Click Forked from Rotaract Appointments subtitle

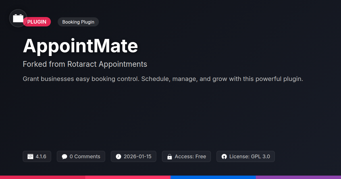coord(85,64)
